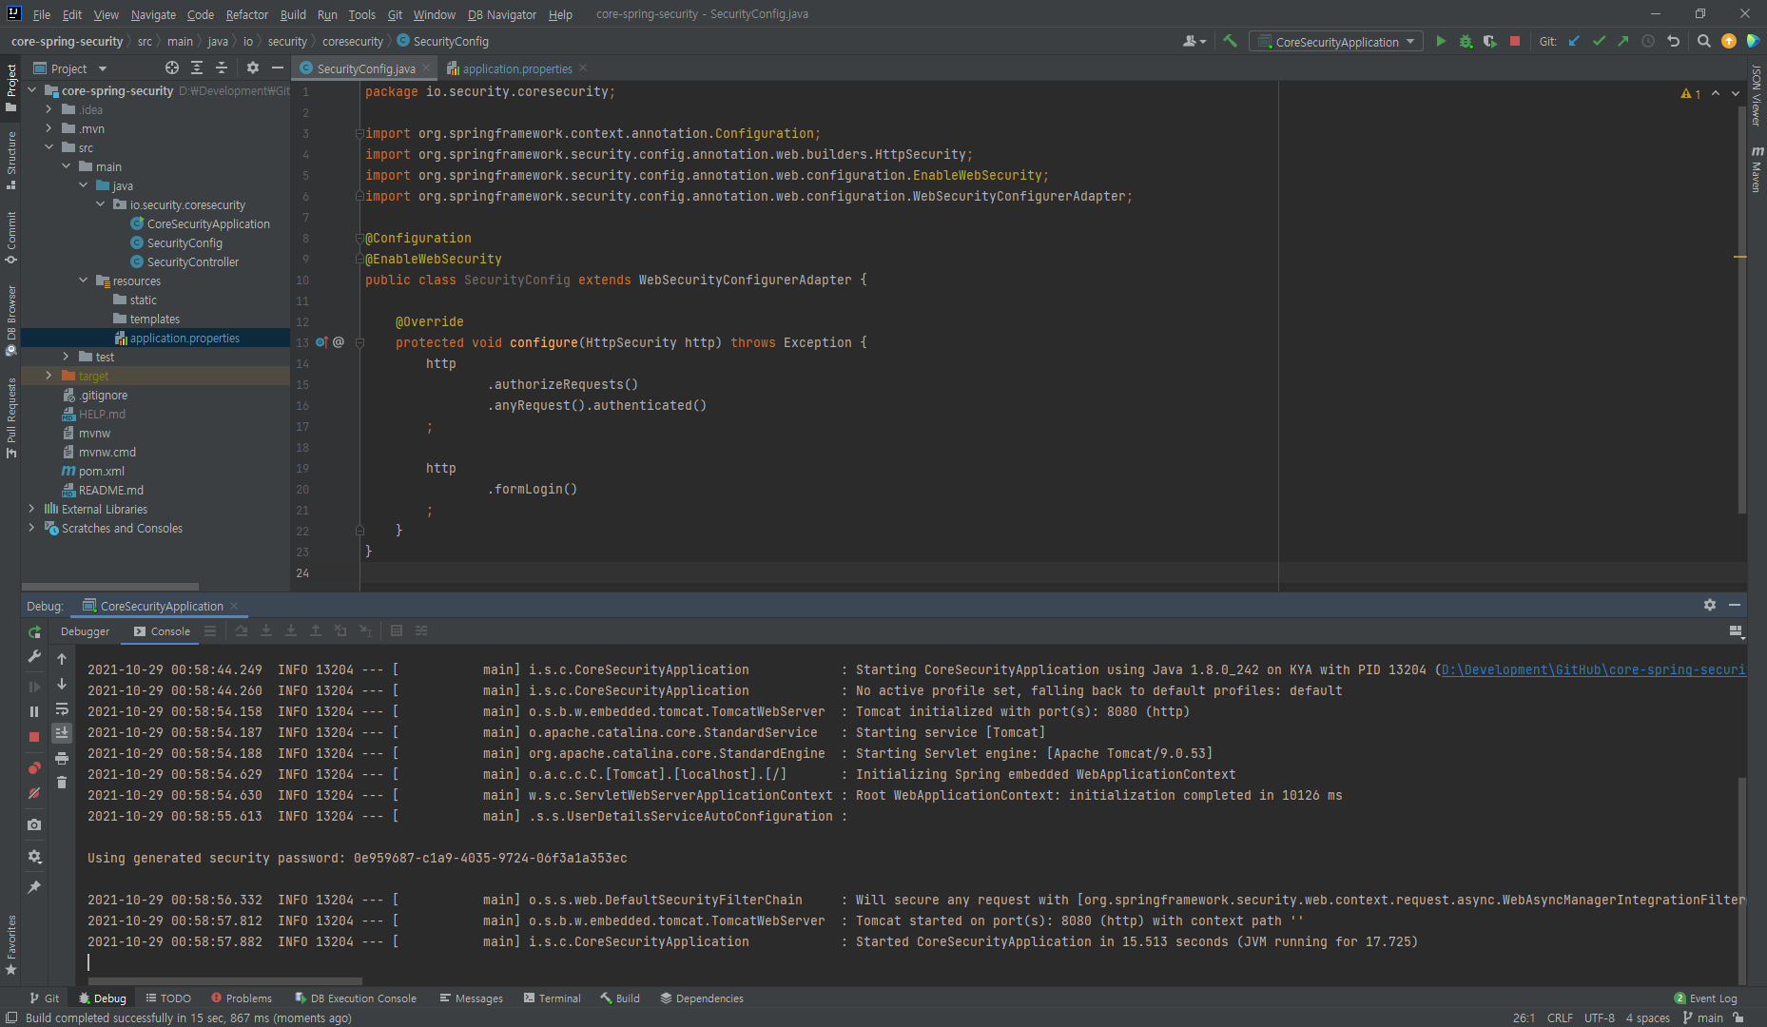Screen dimensions: 1767x1027
Task: Toggle soft-wrap in the console
Action: (x=62, y=708)
